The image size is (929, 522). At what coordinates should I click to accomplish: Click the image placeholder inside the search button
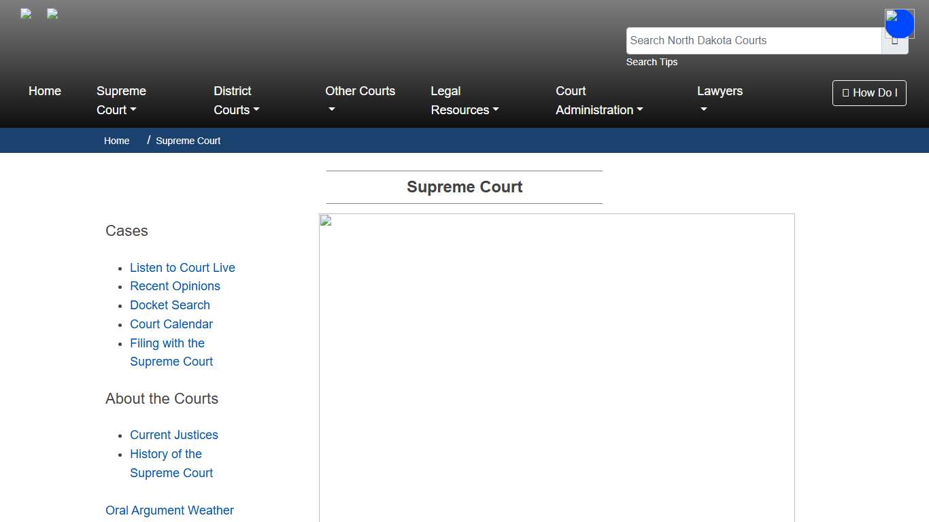tap(895, 40)
